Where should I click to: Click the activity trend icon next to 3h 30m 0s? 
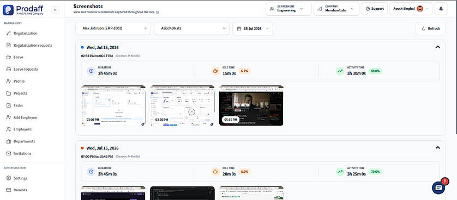click(x=340, y=71)
